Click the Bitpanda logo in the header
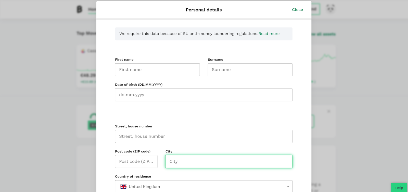The height and width of the screenshot is (192, 408). coord(80,9)
